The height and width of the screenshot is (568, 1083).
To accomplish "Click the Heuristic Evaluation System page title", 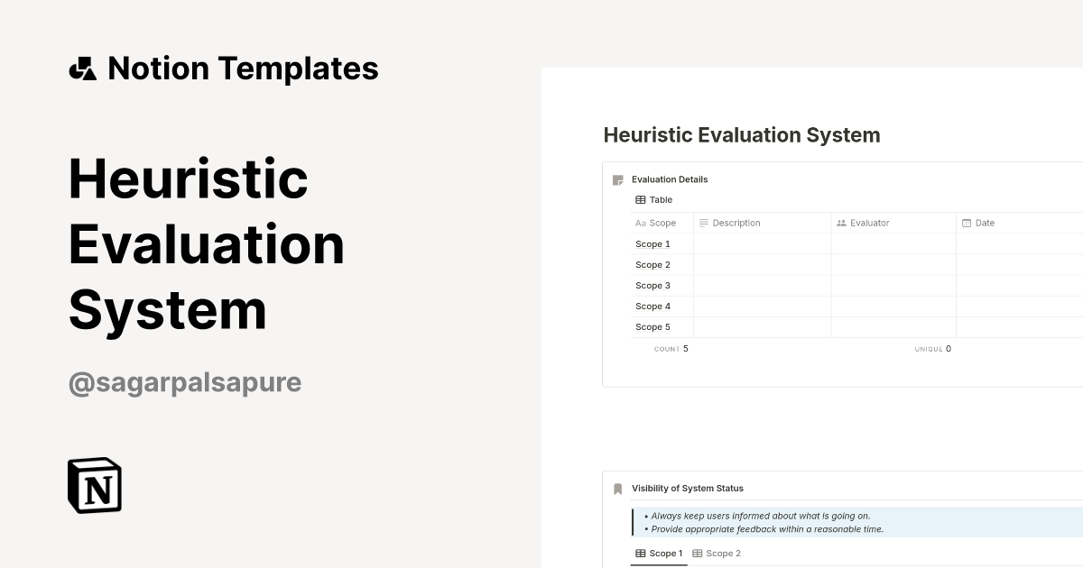I will coord(741,135).
